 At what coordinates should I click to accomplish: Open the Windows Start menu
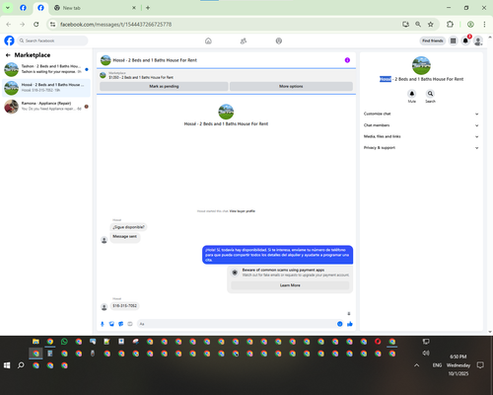[7, 365]
